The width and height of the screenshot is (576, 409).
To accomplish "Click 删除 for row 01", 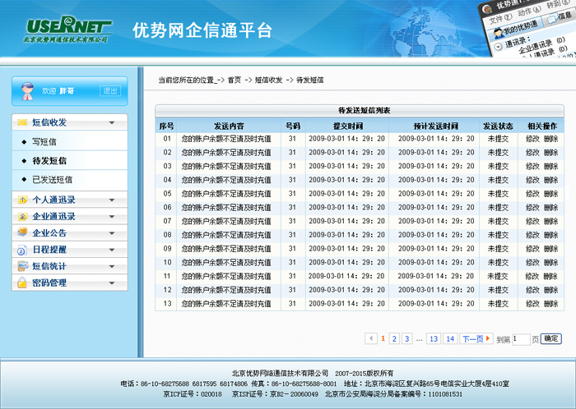I will coord(551,139).
